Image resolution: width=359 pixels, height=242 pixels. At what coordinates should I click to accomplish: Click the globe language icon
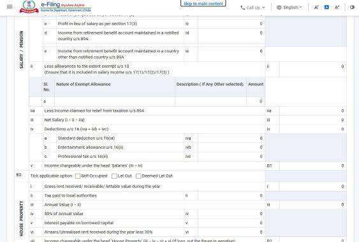279,7
